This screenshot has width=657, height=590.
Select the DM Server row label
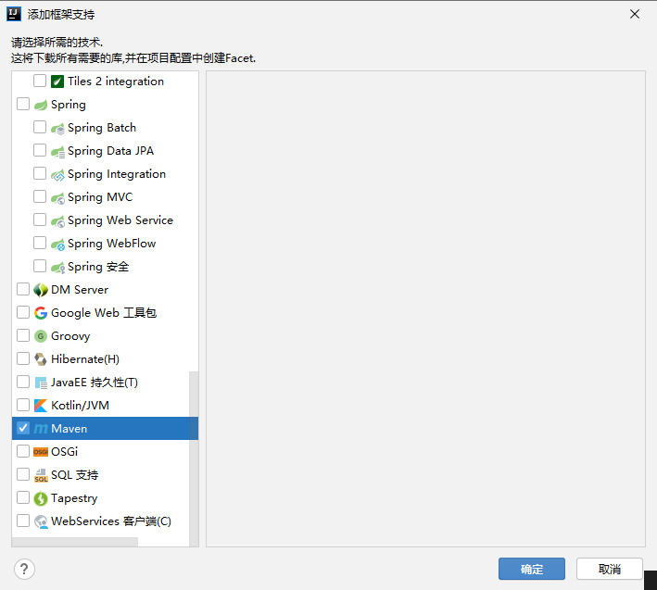[80, 290]
